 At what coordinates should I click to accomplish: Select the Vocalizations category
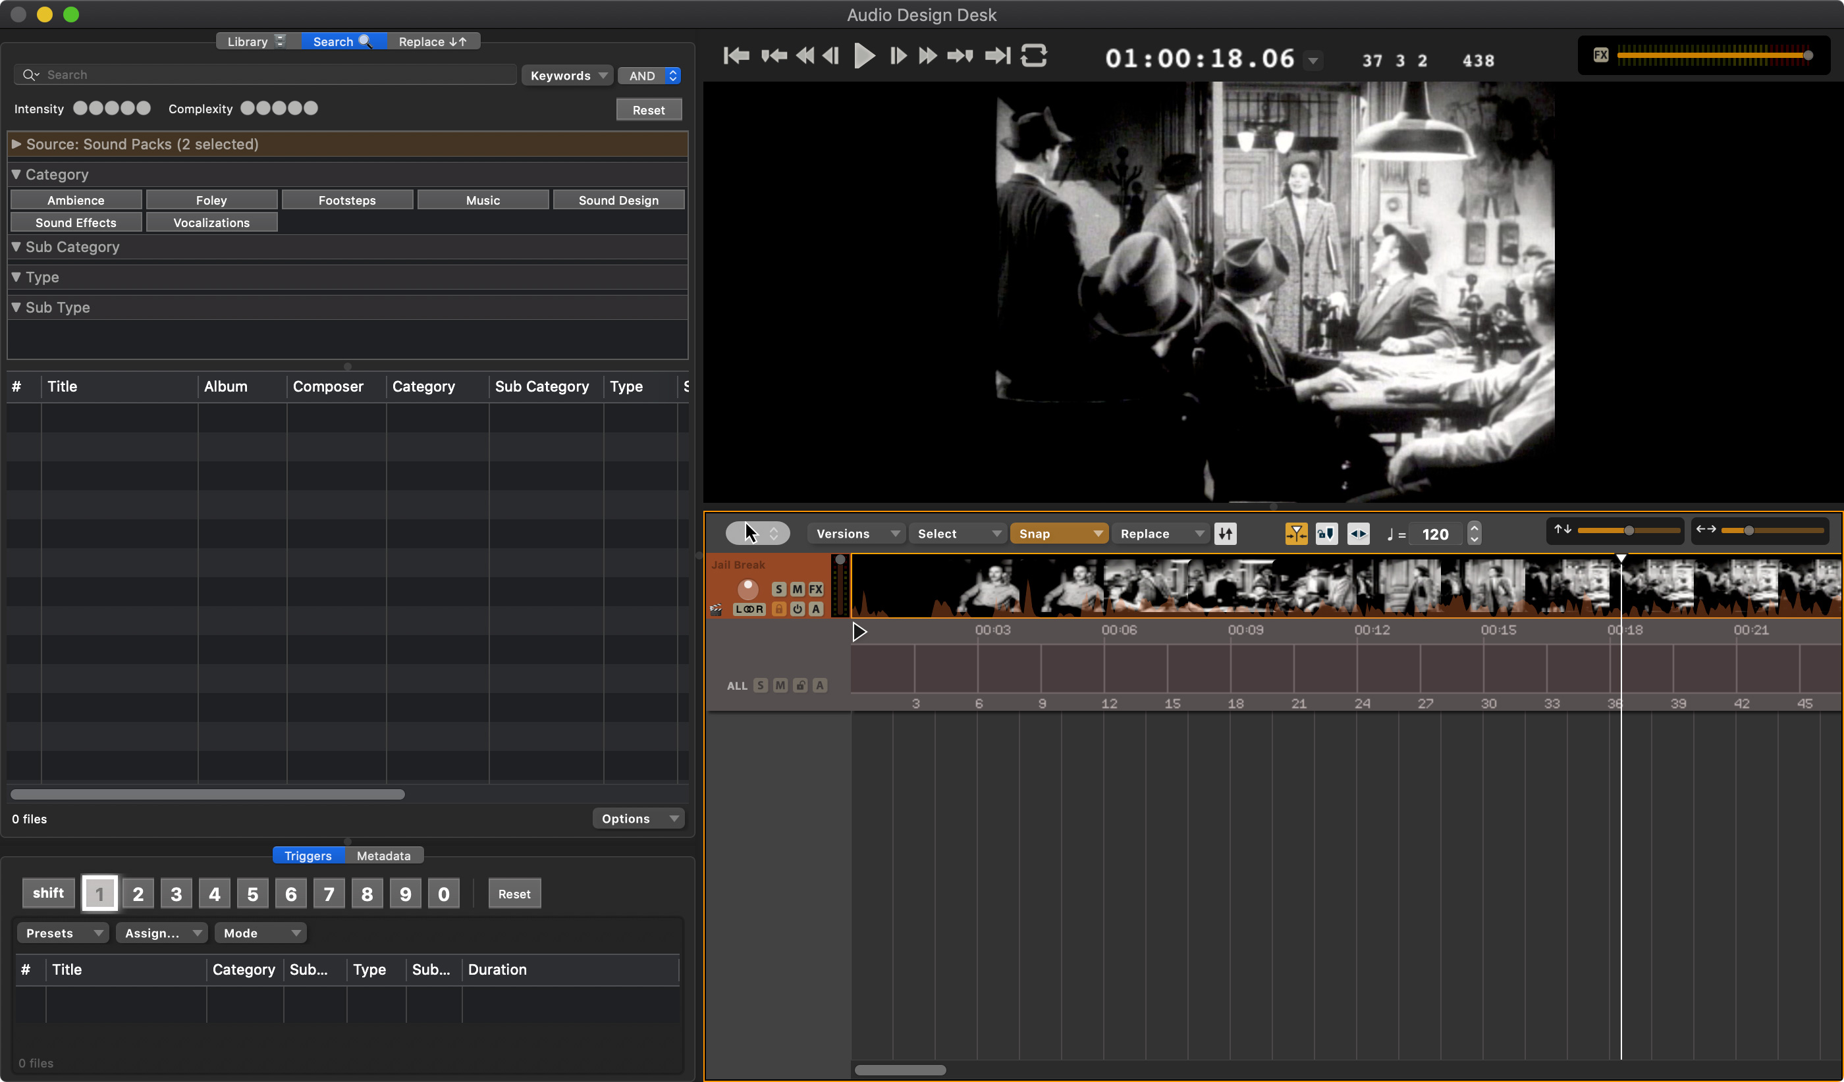(x=211, y=222)
